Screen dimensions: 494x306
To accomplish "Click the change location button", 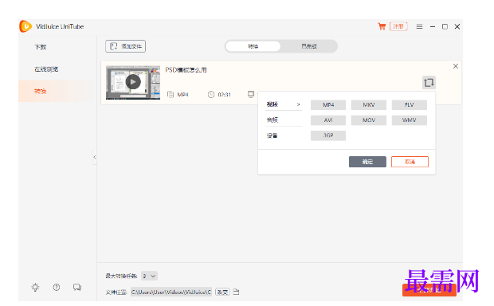I will point(222,292).
